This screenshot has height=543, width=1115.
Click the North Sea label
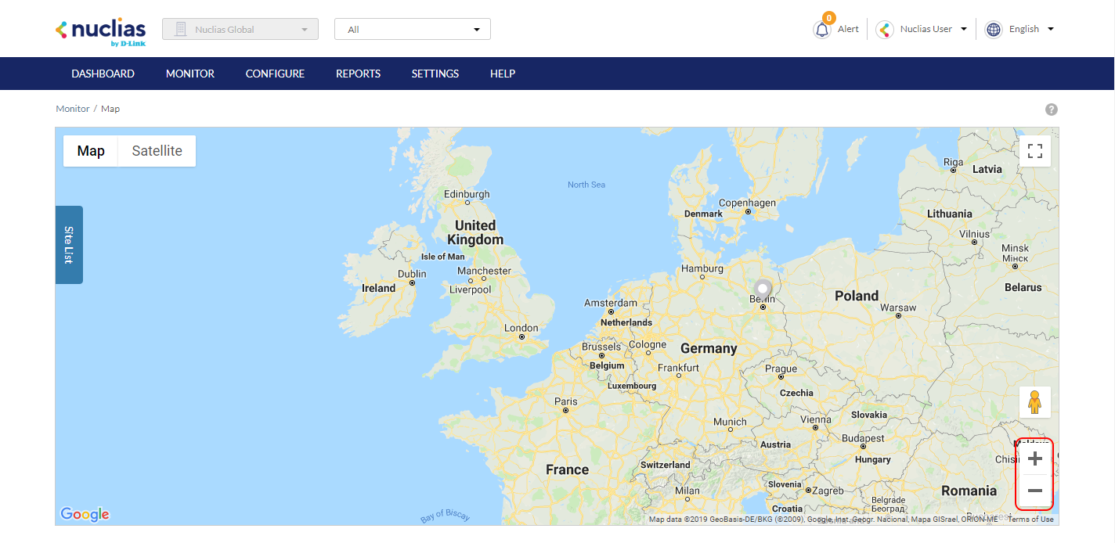click(586, 185)
